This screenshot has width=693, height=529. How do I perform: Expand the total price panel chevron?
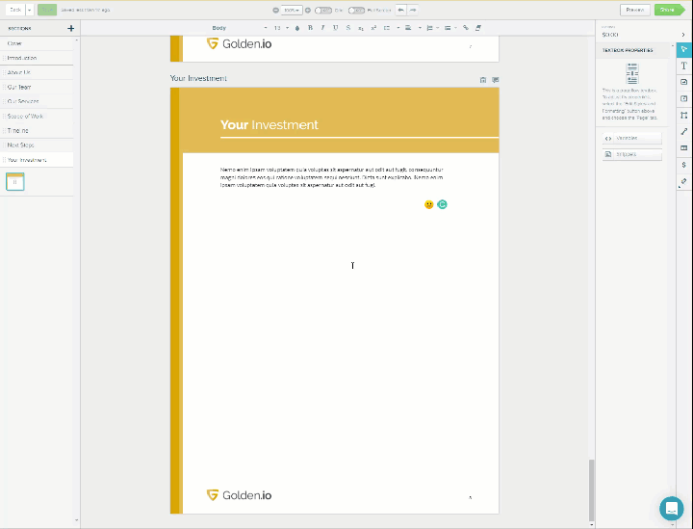683,34
